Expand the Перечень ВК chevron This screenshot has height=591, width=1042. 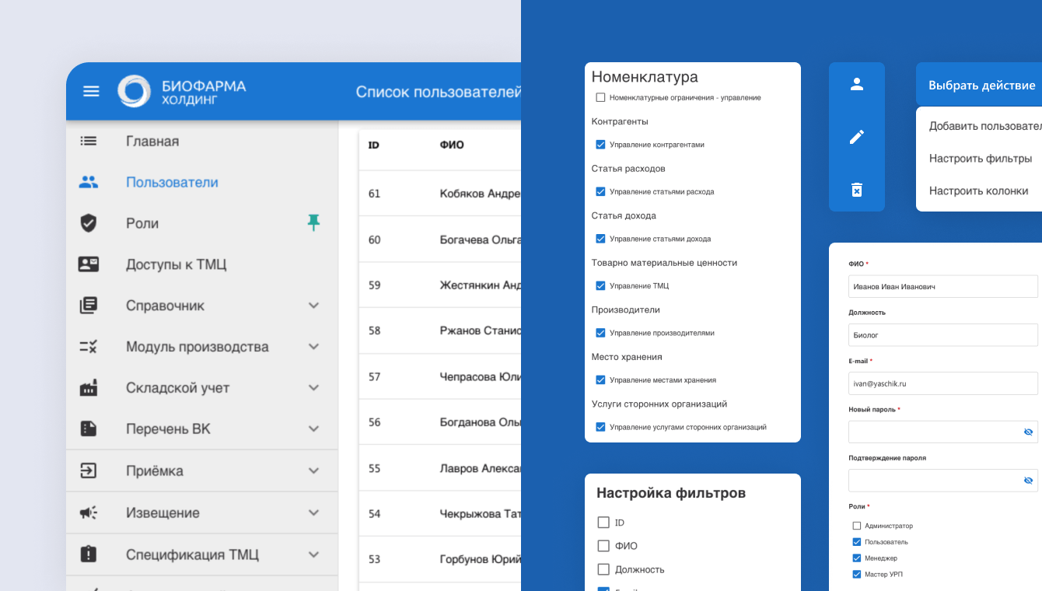(313, 428)
